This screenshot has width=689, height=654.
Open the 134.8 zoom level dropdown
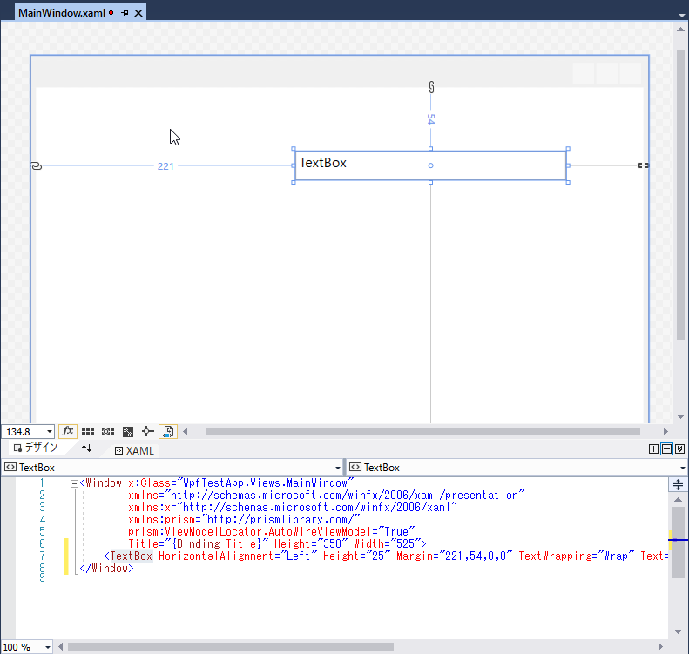[50, 432]
